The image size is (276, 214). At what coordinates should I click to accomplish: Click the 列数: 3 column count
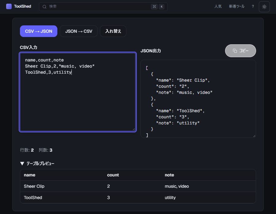tap(45, 150)
